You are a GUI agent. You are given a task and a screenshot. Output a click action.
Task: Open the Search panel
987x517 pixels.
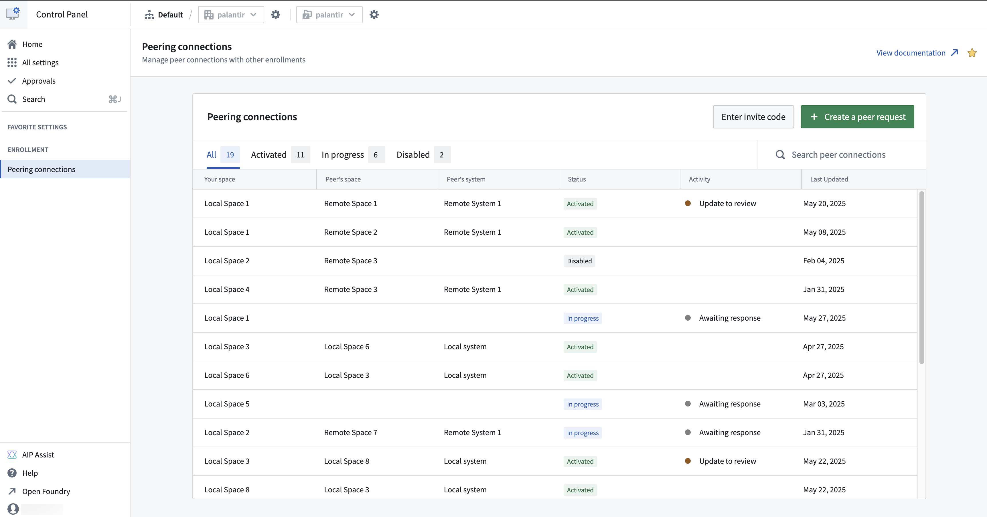34,99
